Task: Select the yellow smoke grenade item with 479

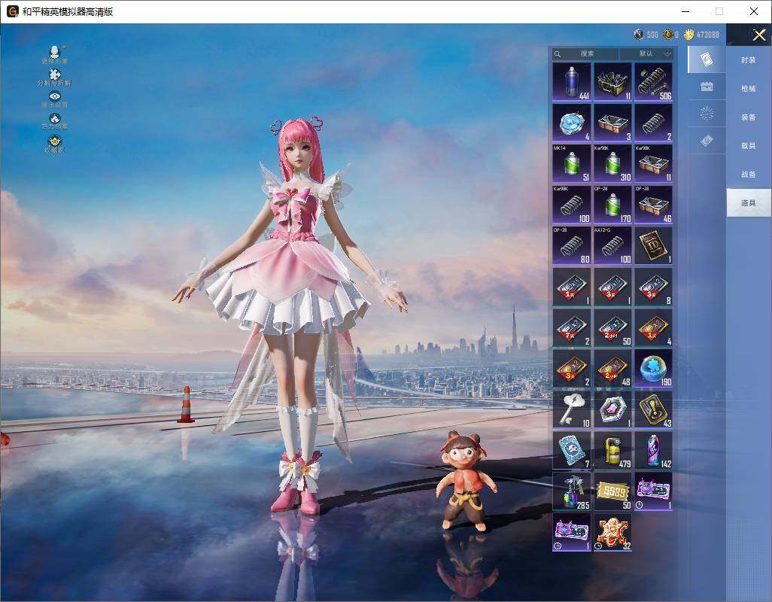Action: coord(612,451)
